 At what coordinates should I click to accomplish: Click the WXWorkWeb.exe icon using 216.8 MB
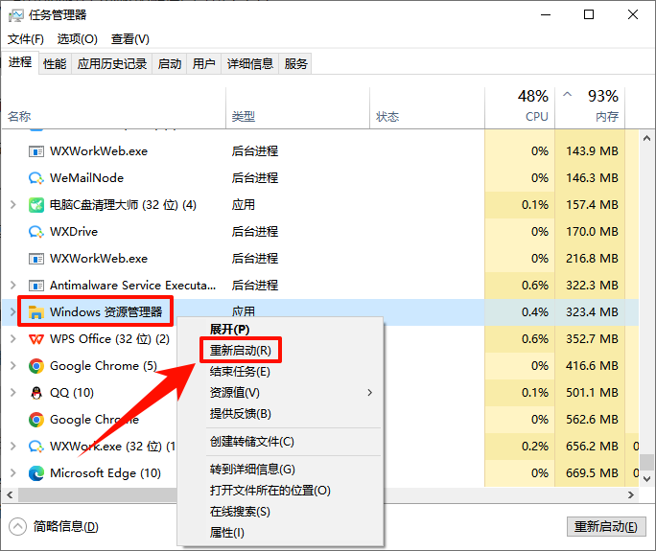tap(36, 259)
